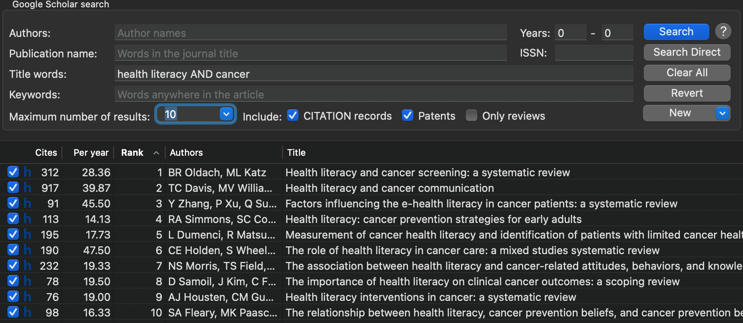The height and width of the screenshot is (323, 743).
Task: Uncheck the RA Simmons result row checkbox
Action: coord(13,219)
